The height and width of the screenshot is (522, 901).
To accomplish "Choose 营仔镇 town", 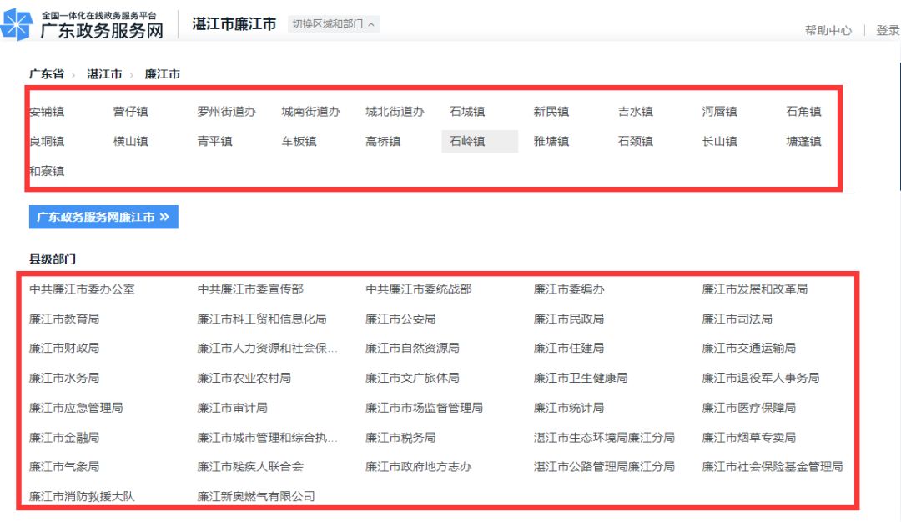I will click(130, 112).
